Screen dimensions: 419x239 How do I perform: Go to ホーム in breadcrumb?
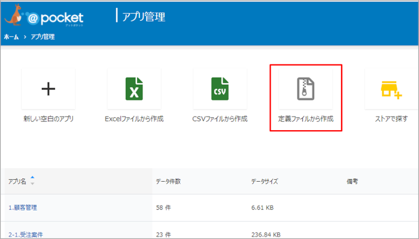(x=11, y=37)
